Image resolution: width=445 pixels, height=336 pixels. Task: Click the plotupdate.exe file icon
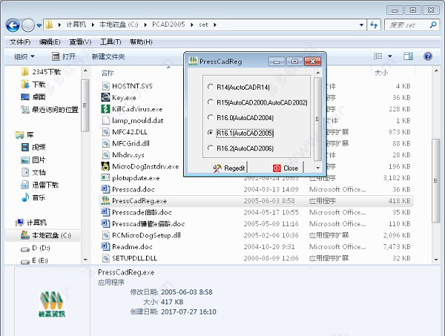pos(105,178)
